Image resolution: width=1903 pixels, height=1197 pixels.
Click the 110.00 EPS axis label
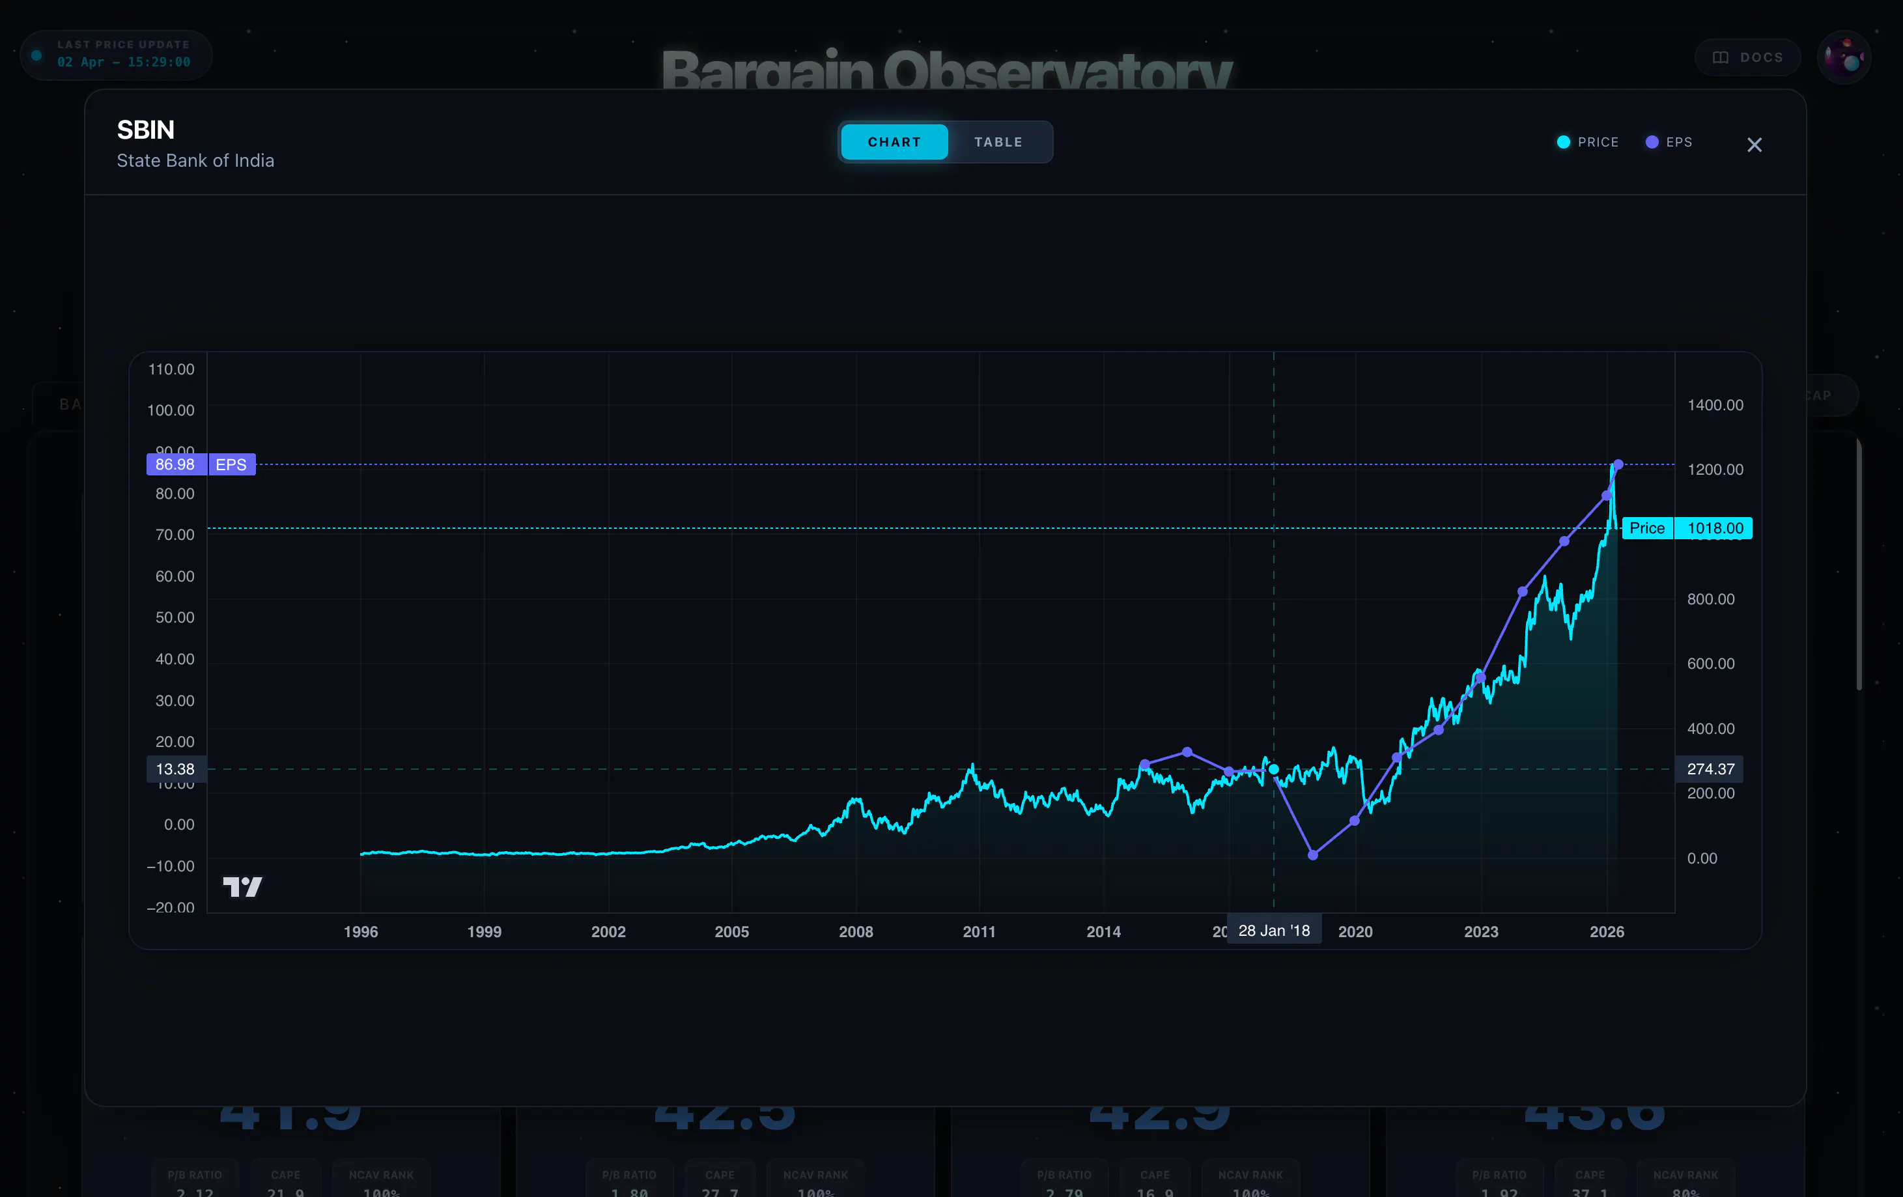[171, 369]
